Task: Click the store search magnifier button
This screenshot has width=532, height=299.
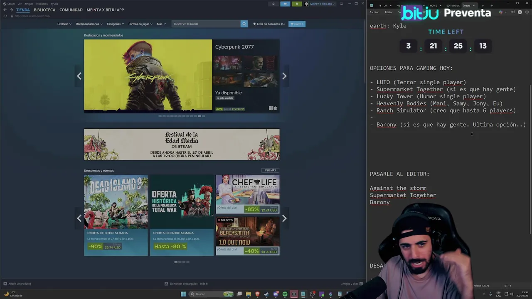Action: point(244,24)
